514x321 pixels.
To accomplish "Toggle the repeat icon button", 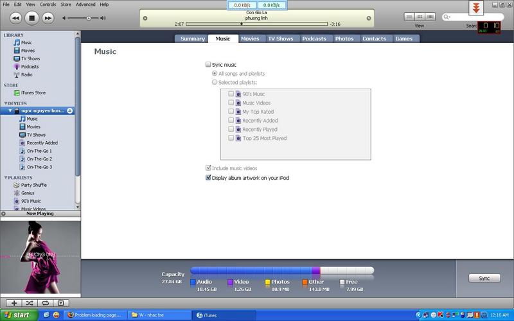I will 45,302.
